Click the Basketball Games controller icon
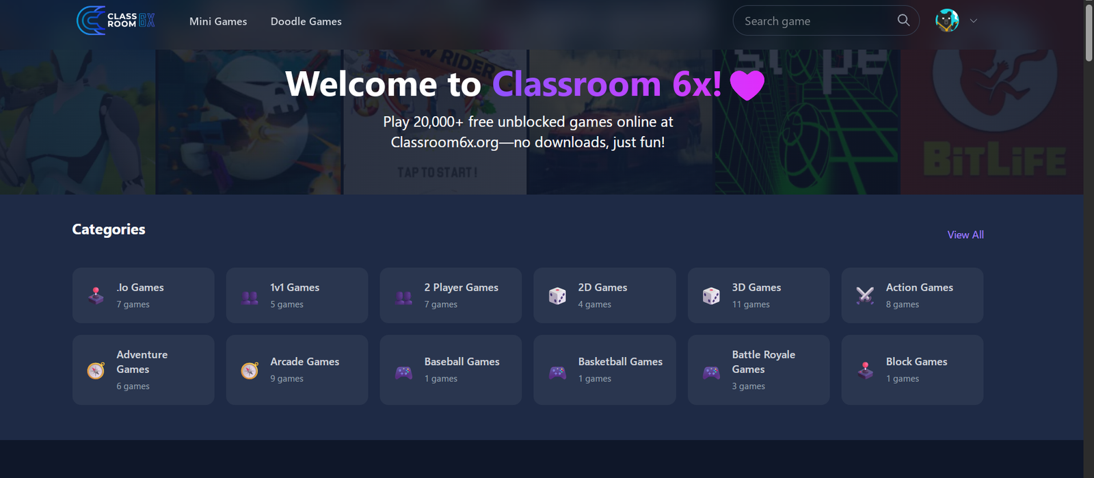 click(557, 371)
